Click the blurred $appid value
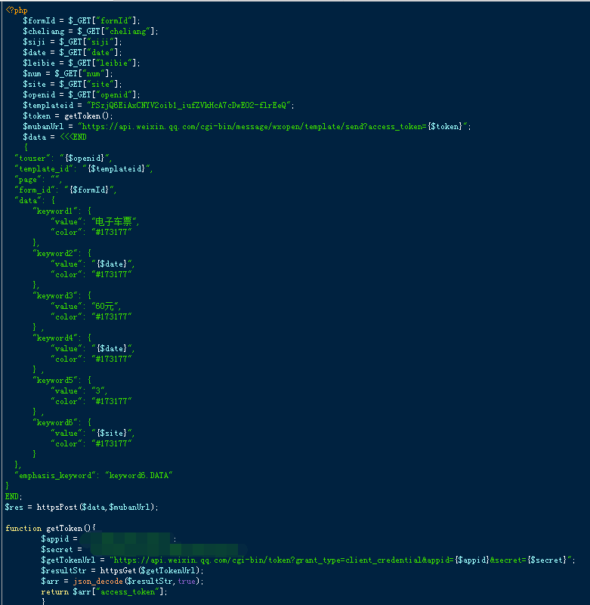The width and height of the screenshot is (590, 605). (125, 539)
